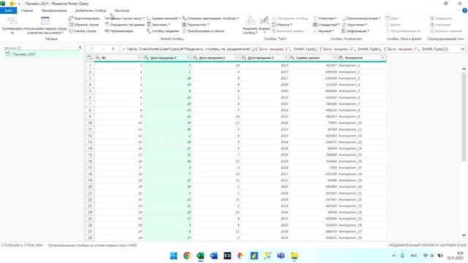Click Transpose (Транспонировать) in the ribbon

click(x=84, y=18)
